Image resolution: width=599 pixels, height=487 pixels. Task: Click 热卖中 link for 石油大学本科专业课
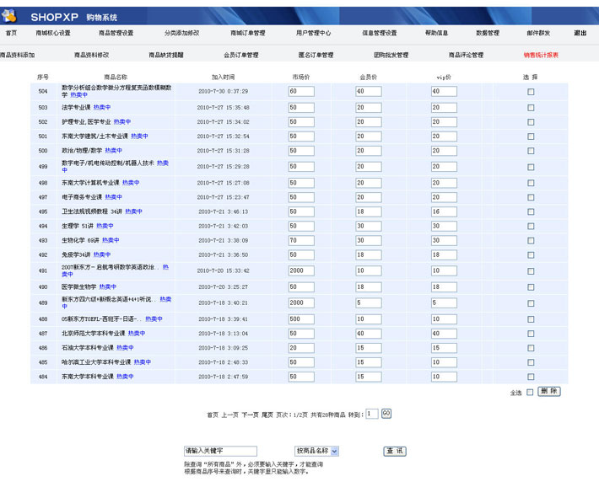pos(125,348)
